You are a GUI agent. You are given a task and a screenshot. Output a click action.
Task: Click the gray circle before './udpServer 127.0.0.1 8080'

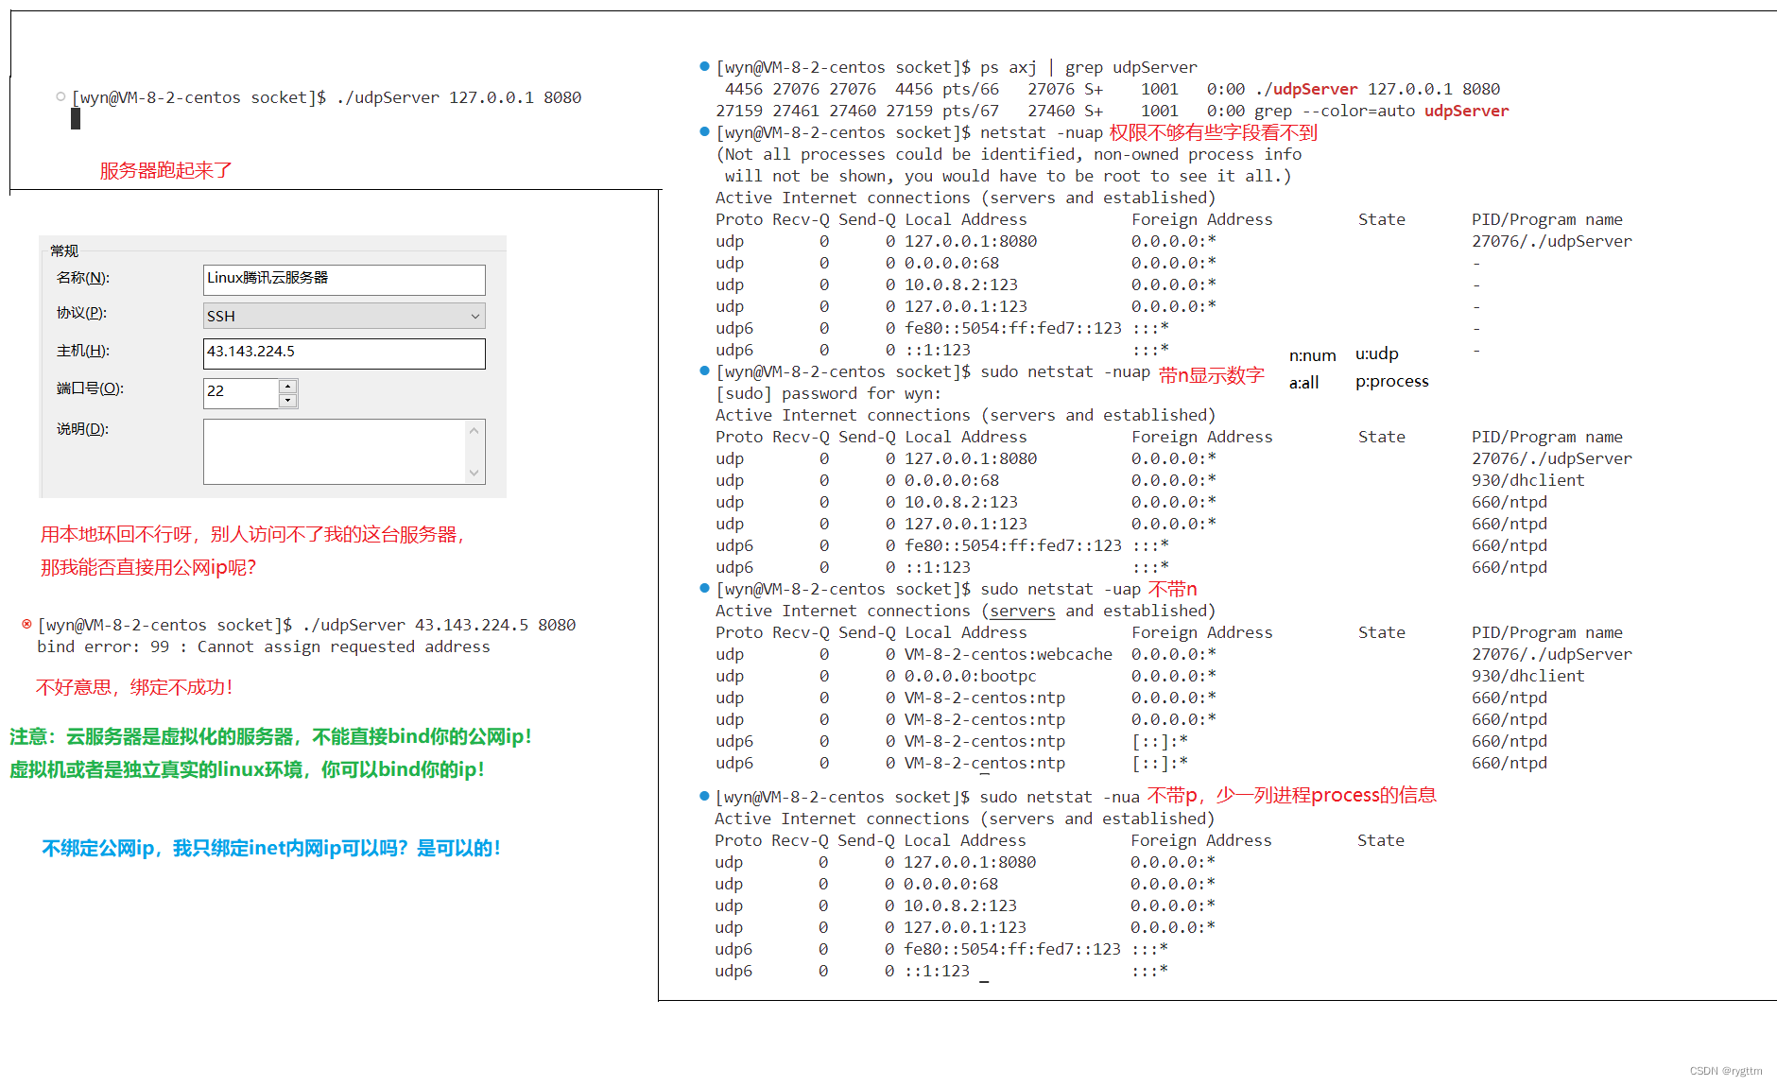point(60,96)
